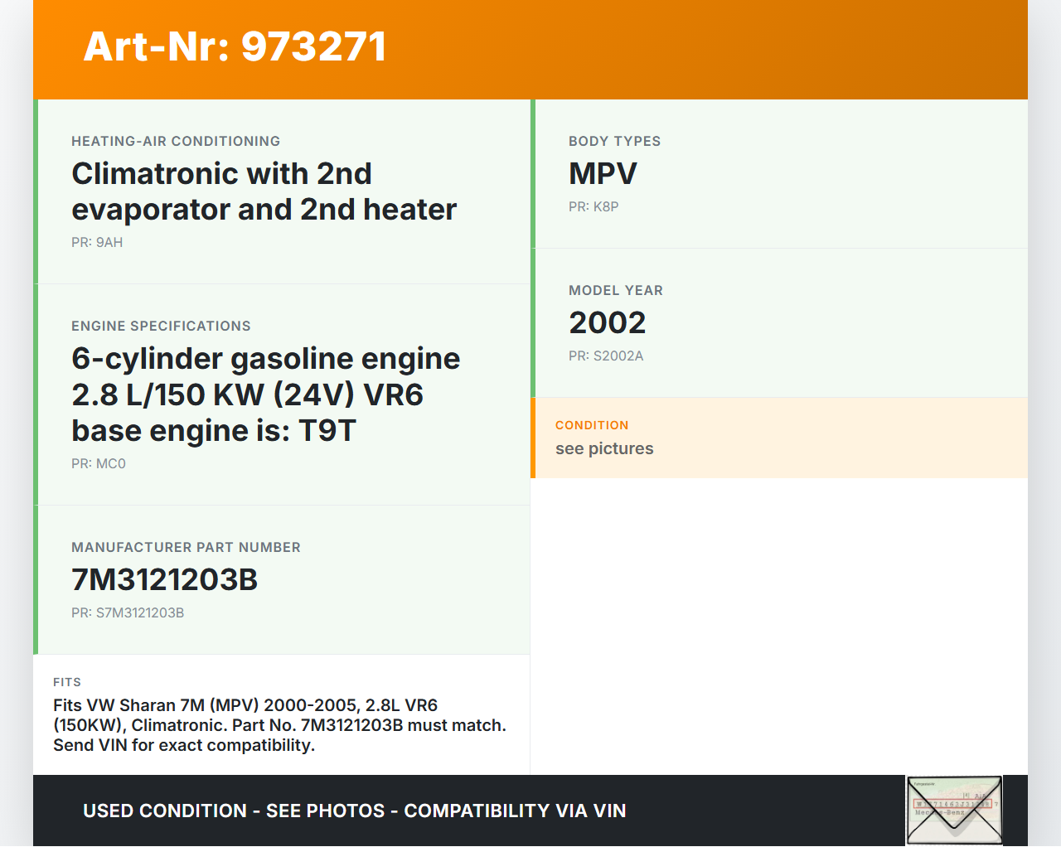Click the PR: 9AH code

[97, 242]
